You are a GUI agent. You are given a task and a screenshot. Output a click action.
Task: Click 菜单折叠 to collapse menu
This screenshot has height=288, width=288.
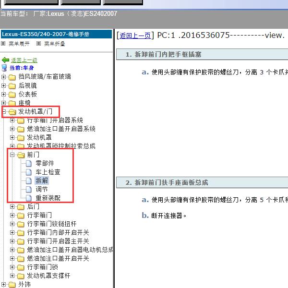55,44
